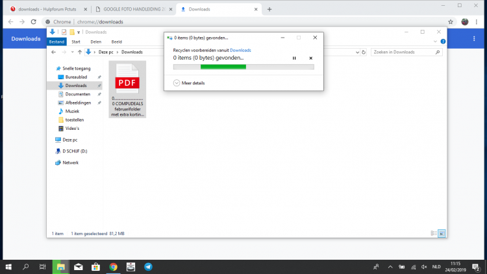
Task: Bookmark this page with the Chrome star icon
Action: tap(451, 21)
